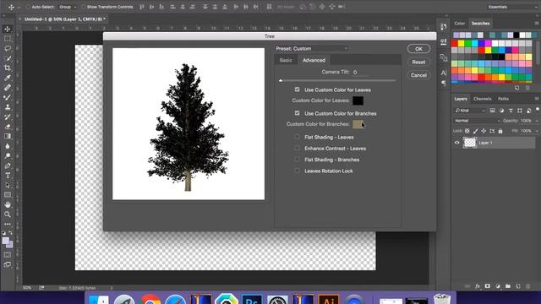Click the Layer 1 thumbnail
The width and height of the screenshot is (541, 304).
[x=470, y=143]
